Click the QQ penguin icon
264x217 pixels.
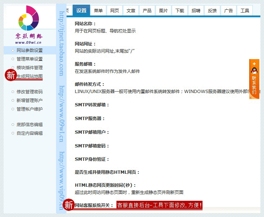(254, 71)
